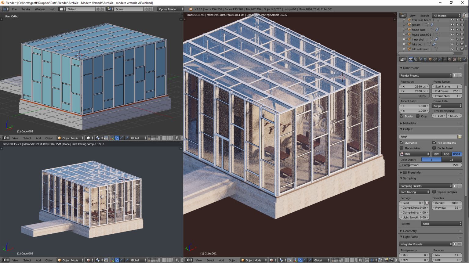This screenshot has width=469, height=263.
Task: Open the World properties tab (globe icon)
Action: [426, 59]
